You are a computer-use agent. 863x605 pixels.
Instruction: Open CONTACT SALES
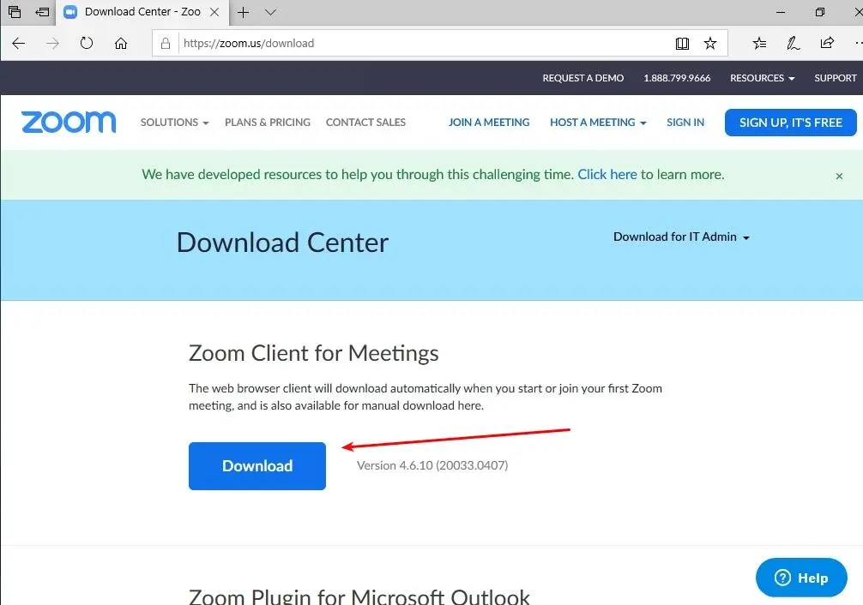365,122
